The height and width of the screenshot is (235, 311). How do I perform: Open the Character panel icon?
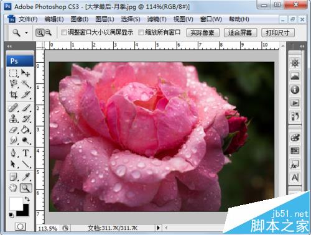[x=295, y=178]
